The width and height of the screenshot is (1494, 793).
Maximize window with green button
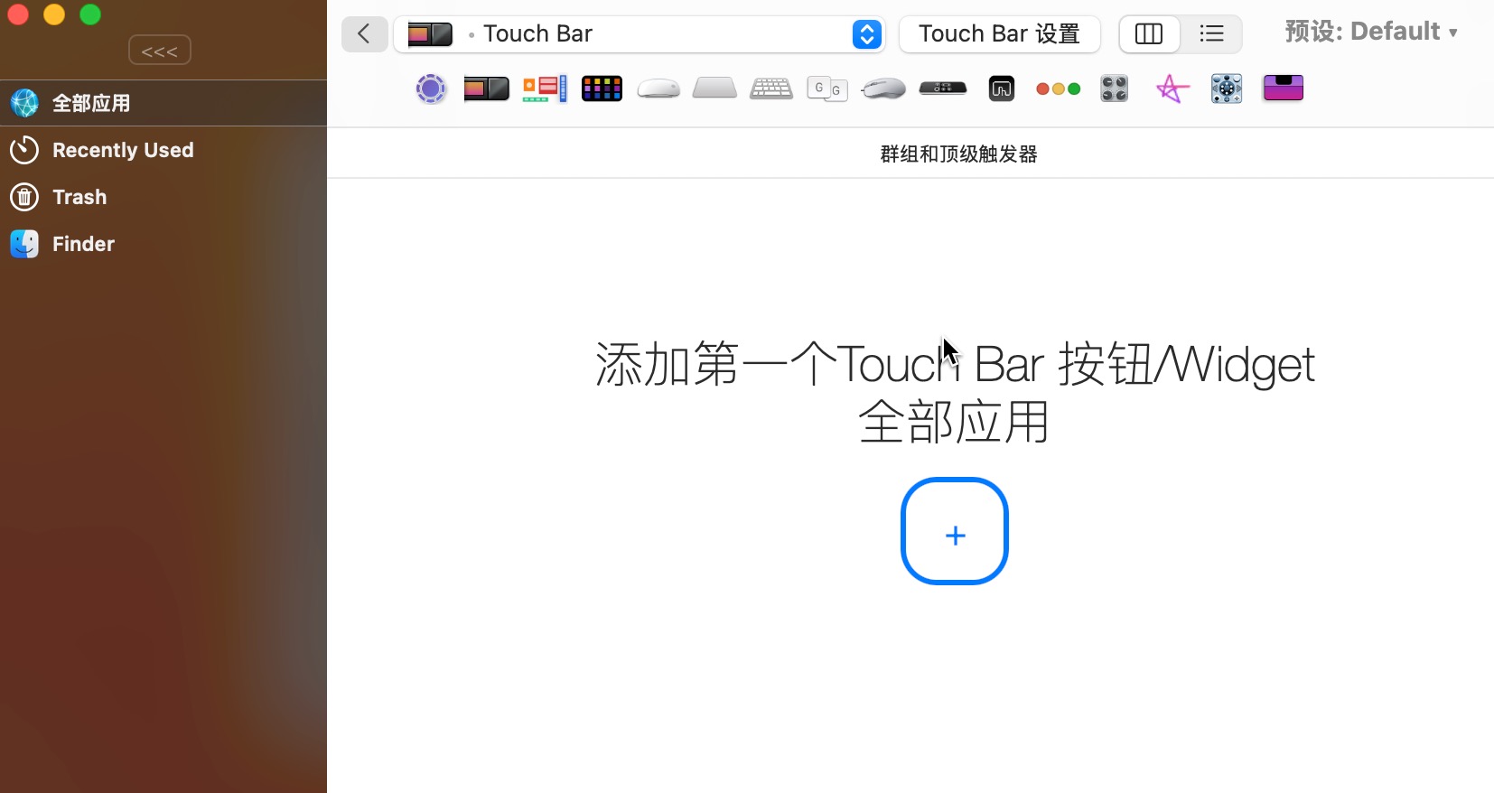(x=90, y=14)
